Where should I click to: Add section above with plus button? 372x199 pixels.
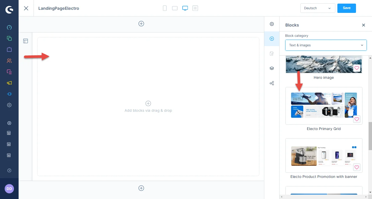[x=141, y=24]
